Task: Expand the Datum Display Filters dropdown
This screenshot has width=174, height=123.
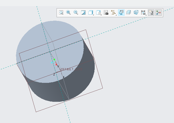Action: tap(114, 12)
